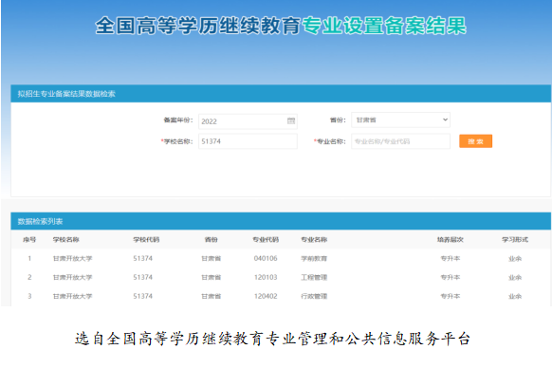The image size is (552, 368).
Task: Select the 培养层次 column header
Action: click(451, 239)
